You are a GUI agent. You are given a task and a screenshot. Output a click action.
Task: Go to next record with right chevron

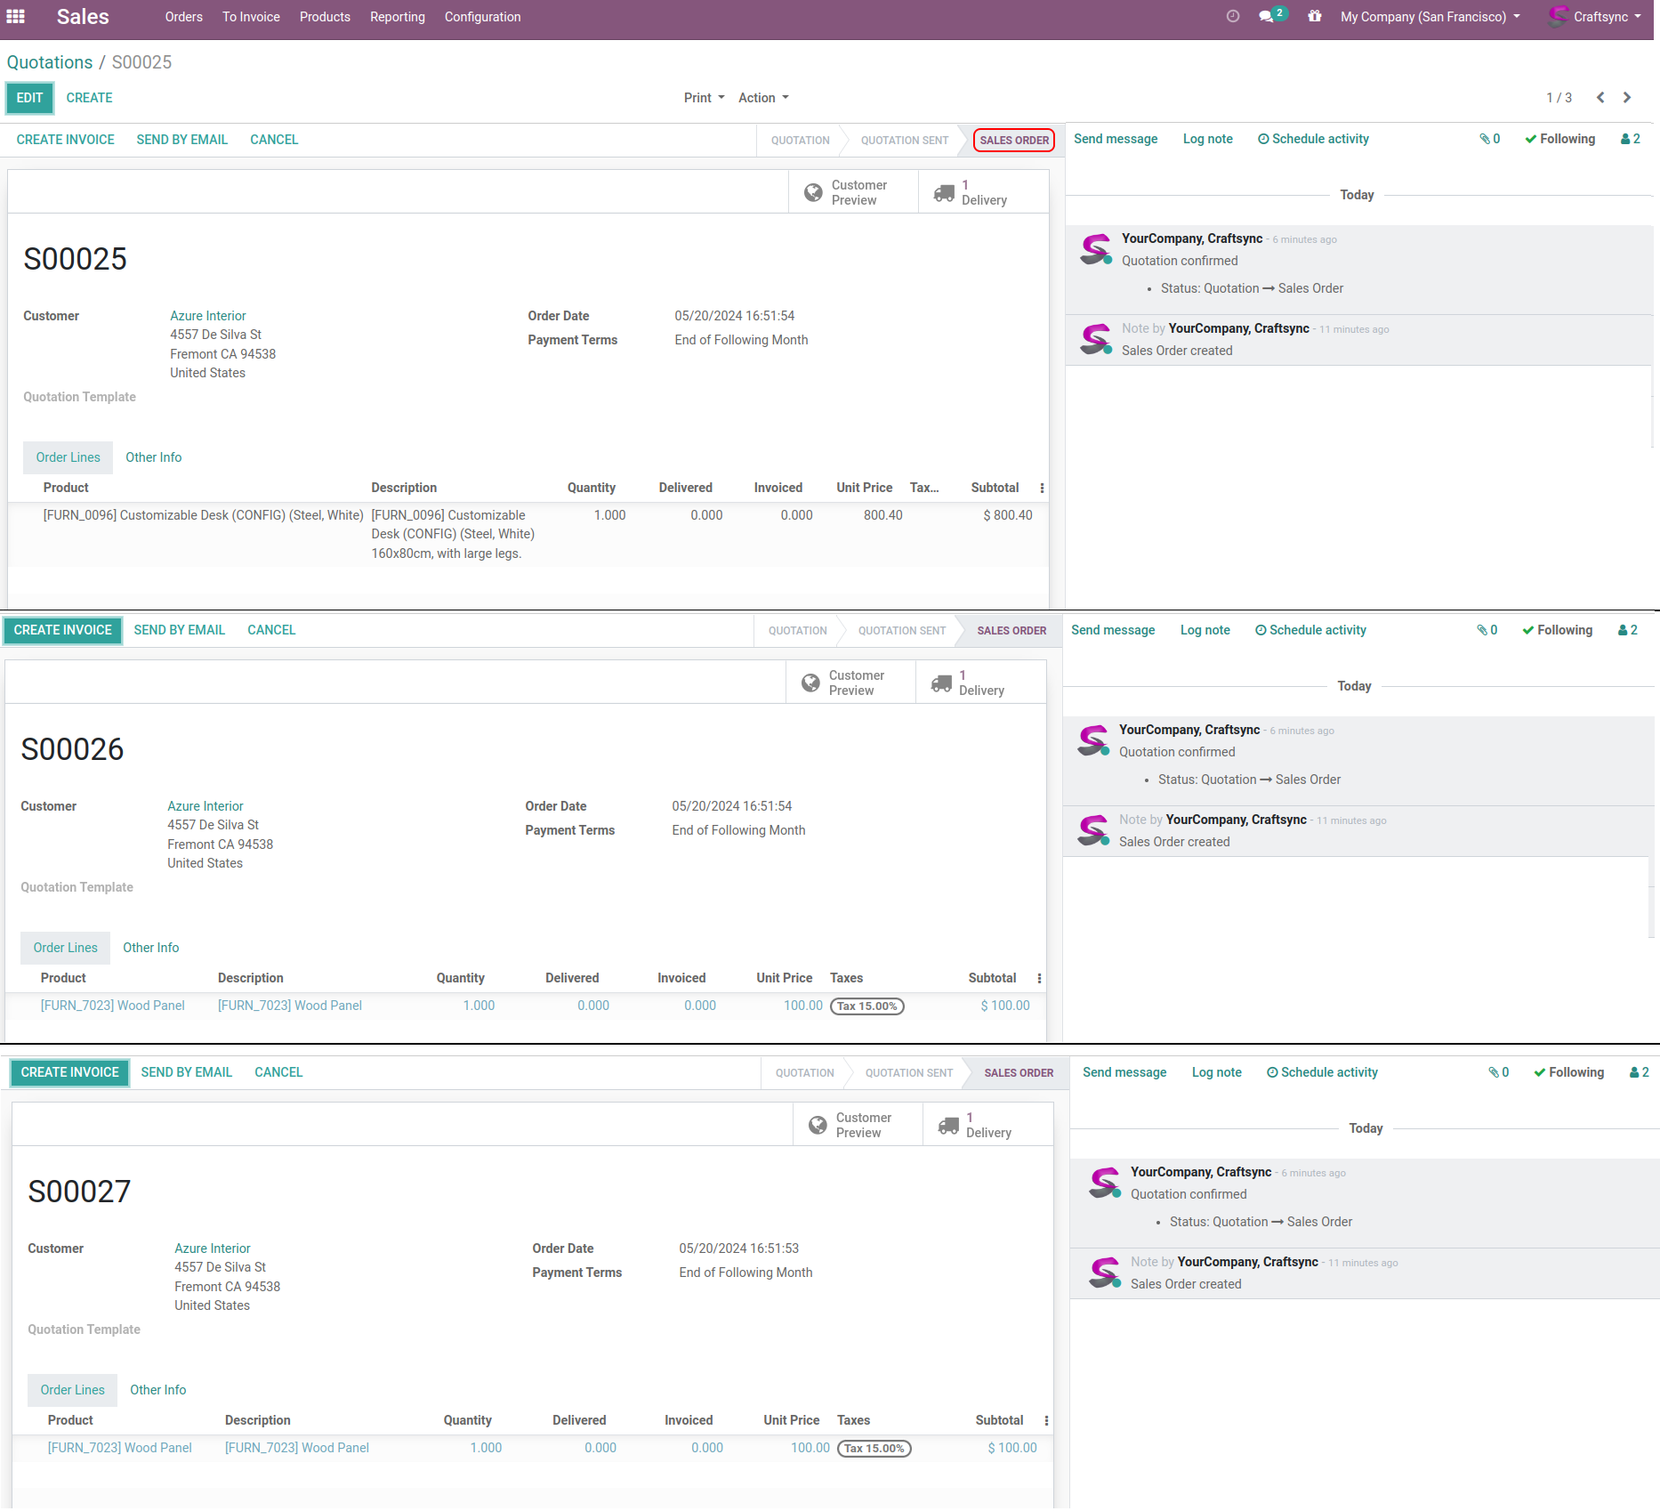pos(1627,98)
